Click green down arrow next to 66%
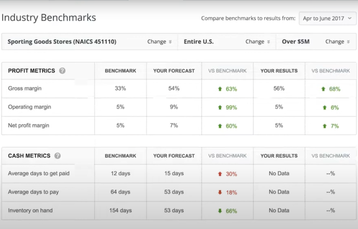358x229 pixels. [220, 211]
